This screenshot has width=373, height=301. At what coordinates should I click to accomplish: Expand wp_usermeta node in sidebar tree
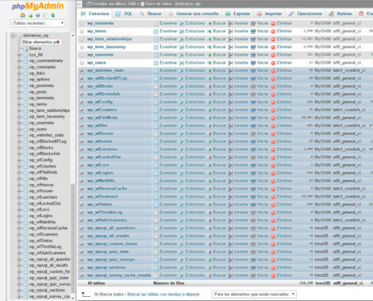[x=19, y=123]
